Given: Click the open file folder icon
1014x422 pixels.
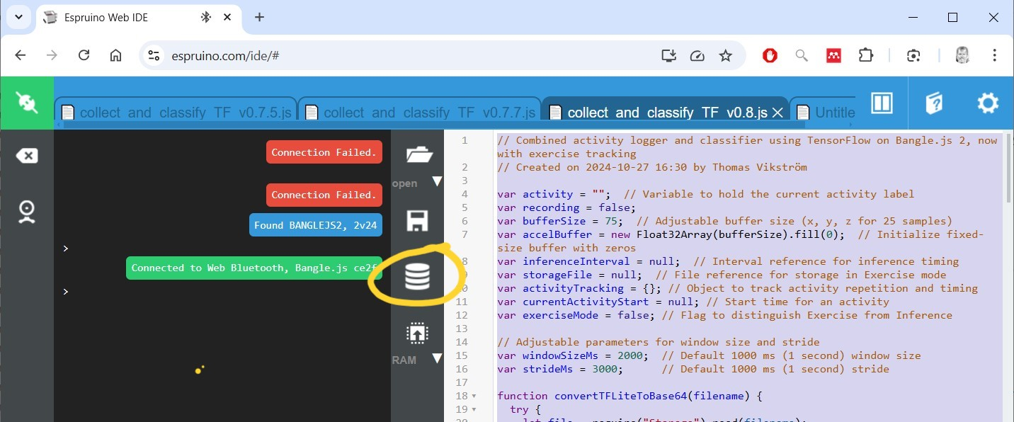Looking at the screenshot, I should [419, 154].
